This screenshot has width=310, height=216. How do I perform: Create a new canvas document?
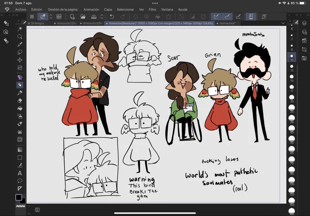(x=72, y=16)
